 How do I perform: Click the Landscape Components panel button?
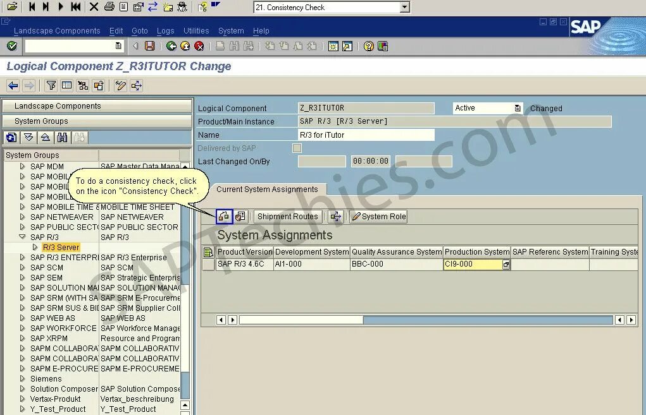pos(97,106)
